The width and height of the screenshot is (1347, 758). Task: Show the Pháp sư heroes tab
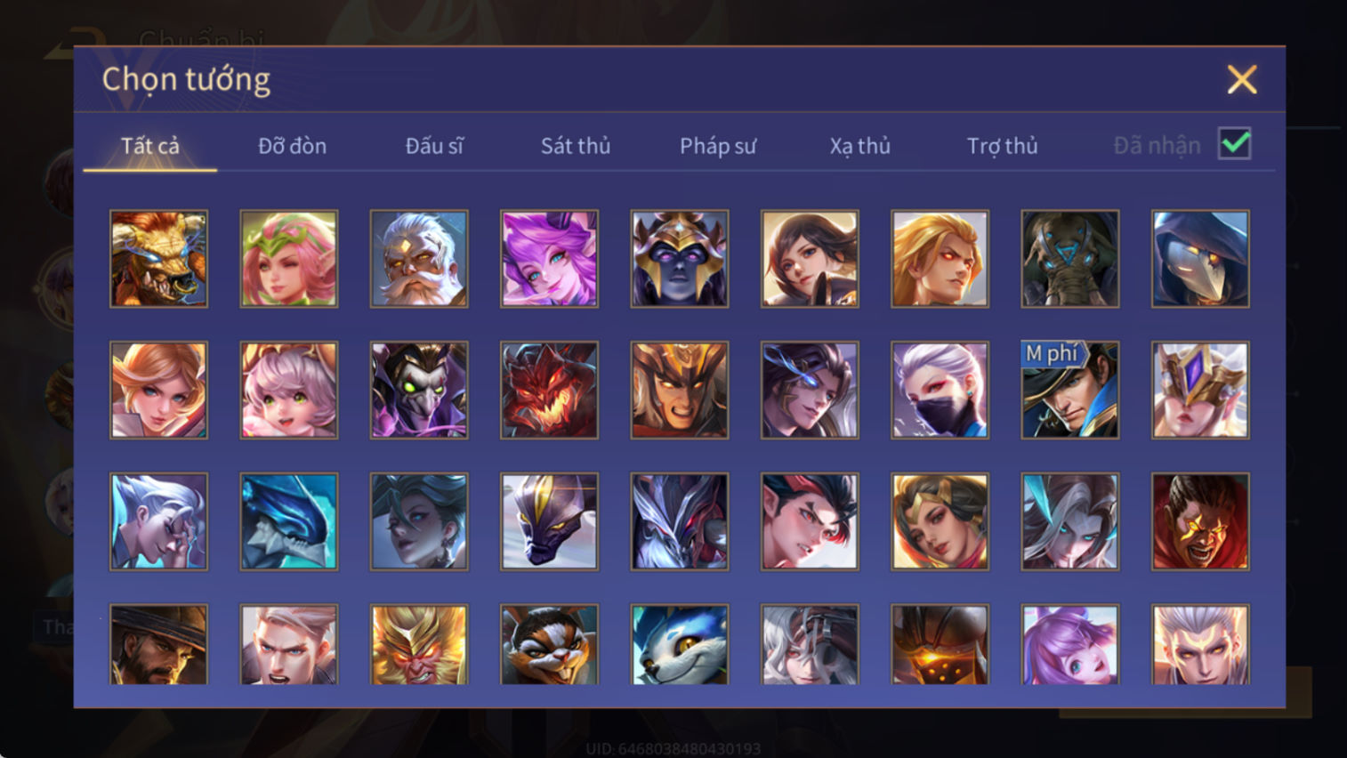click(718, 146)
